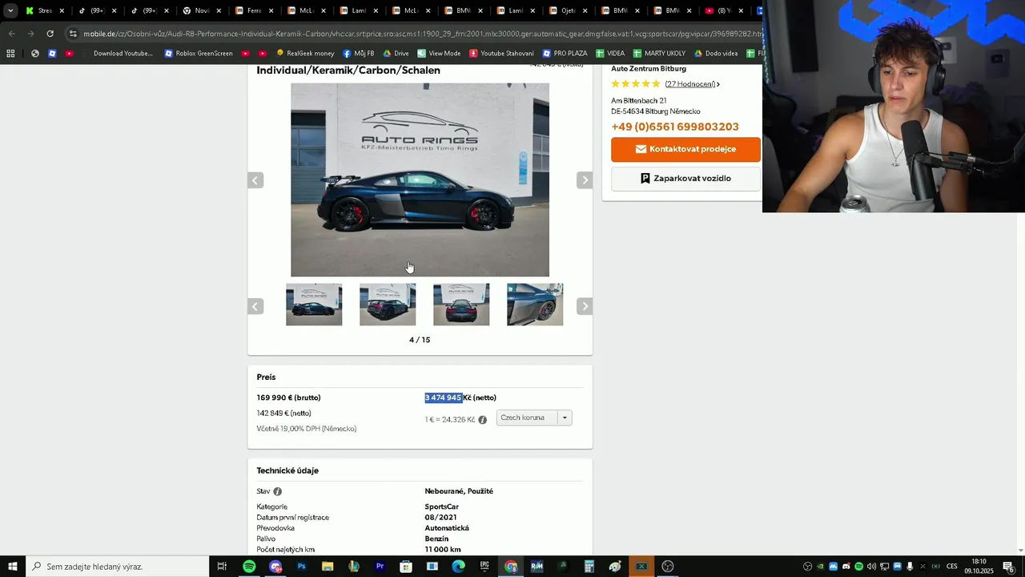The image size is (1025, 577).
Task: Click the 169 990 € brutto price
Action: tap(288, 397)
